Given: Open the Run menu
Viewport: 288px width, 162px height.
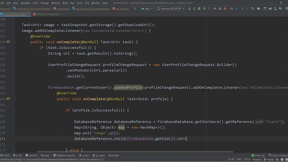Looking at the screenshot, I should (x=72, y=3).
